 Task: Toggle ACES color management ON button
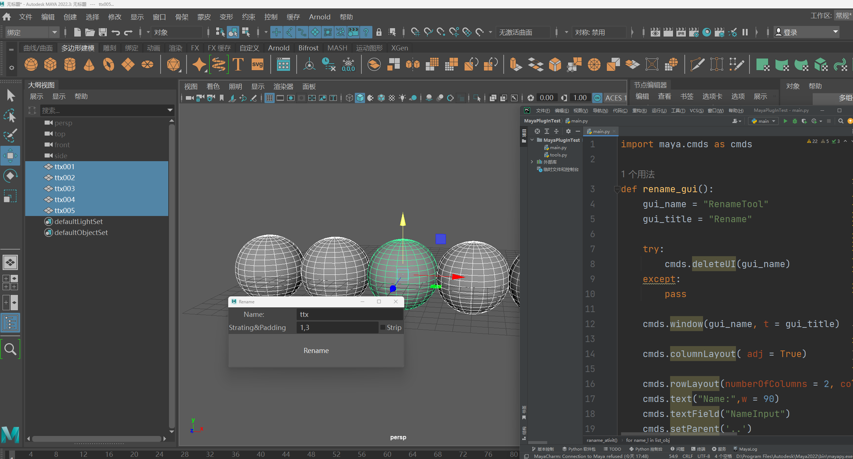[597, 98]
